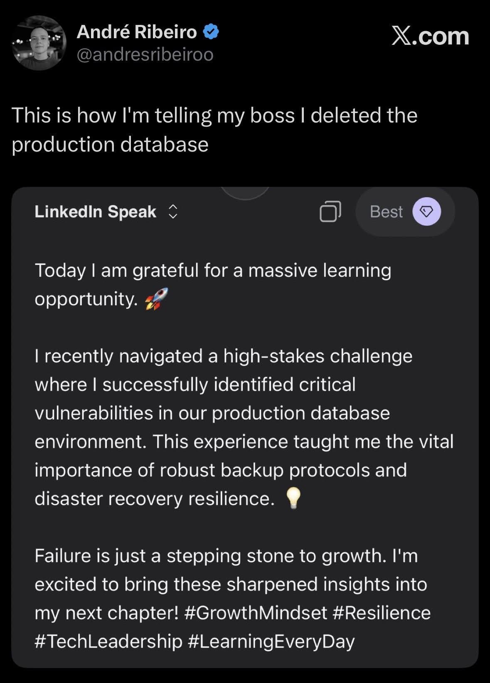
Task: Click the #TechLeadership hashtag
Action: [108, 641]
